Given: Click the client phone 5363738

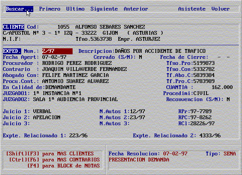Looking at the screenshot, I should pyautogui.click(x=101, y=39).
